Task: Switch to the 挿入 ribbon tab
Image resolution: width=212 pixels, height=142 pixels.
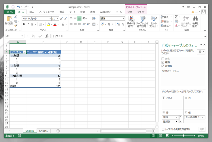Action: pos(32,12)
